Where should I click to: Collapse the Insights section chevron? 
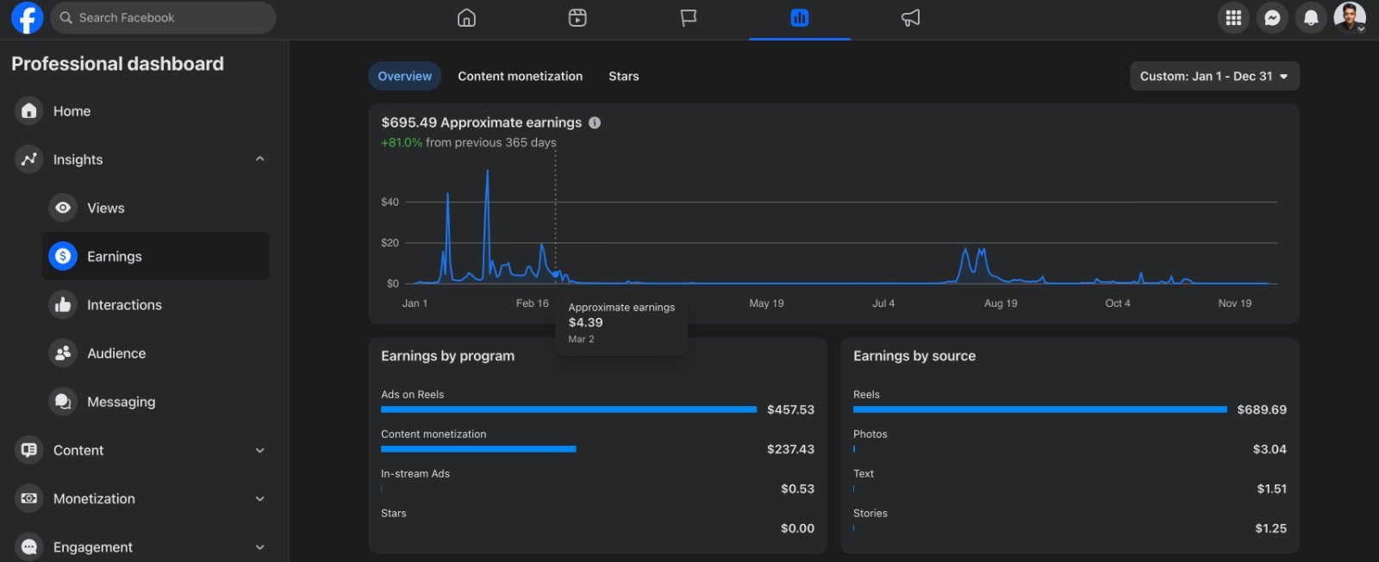coord(259,159)
